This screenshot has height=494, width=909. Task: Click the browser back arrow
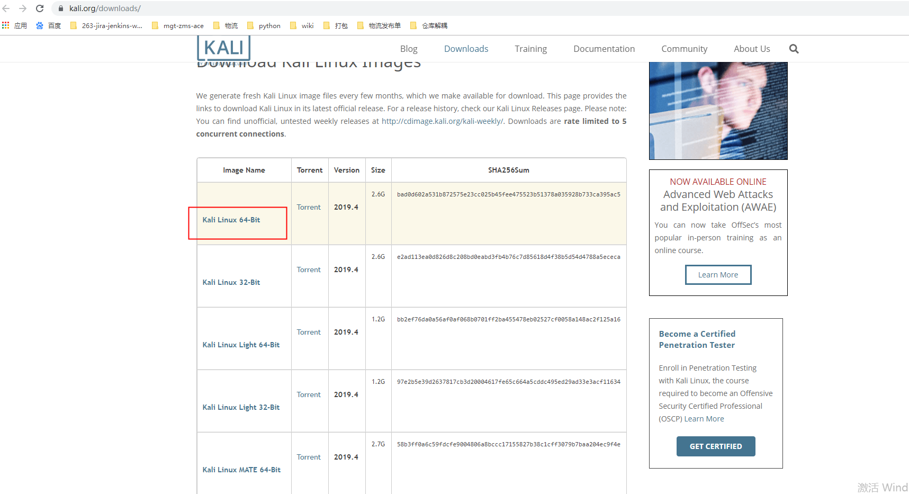pos(6,8)
